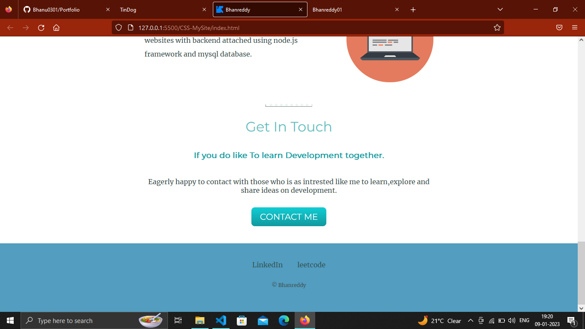Open the tracking protection shield panel
This screenshot has width=585, height=329.
(x=118, y=27)
